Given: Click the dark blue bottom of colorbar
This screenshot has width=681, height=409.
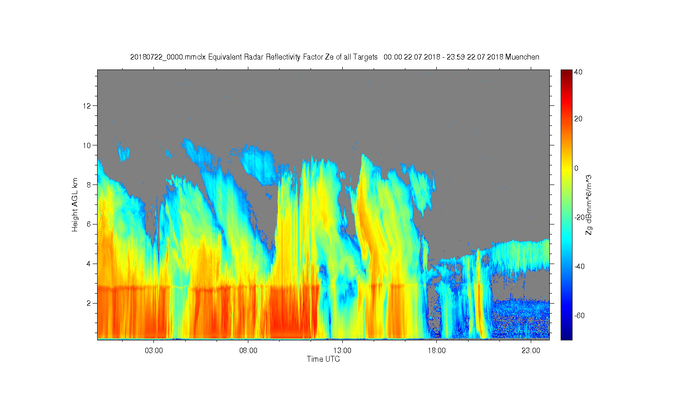Looking at the screenshot, I should point(566,335).
